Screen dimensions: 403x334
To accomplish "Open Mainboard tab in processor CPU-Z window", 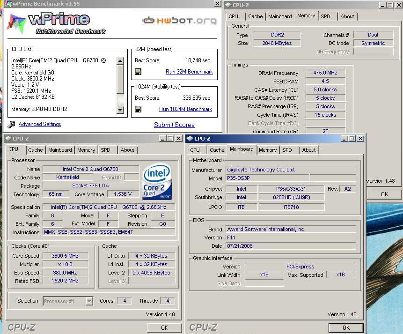I will 60,150.
